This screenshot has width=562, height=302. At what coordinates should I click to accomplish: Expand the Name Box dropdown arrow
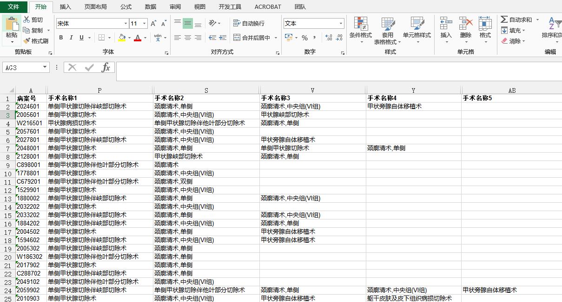45,68
